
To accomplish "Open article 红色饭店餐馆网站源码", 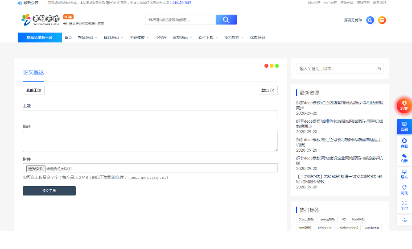I will pyautogui.click(x=339, y=105).
